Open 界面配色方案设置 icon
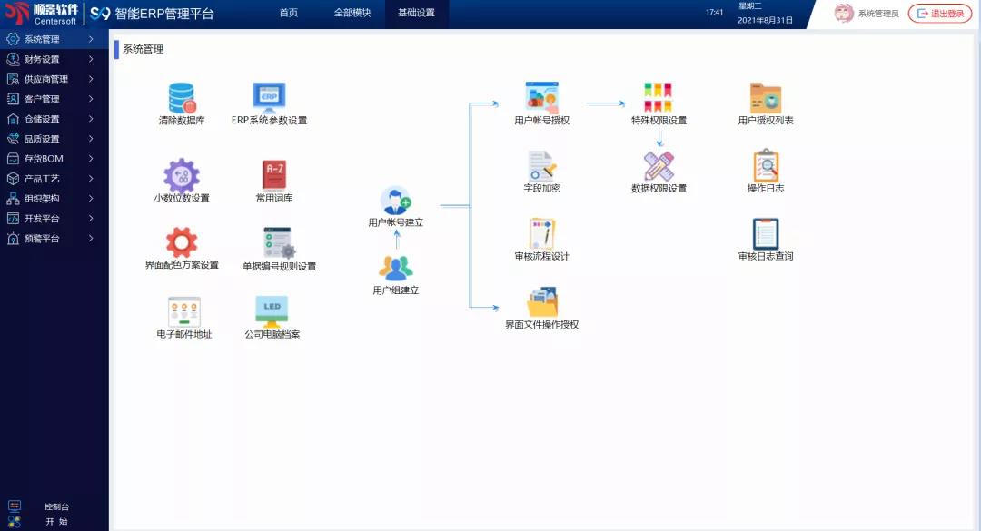This screenshot has height=531, width=981. [x=182, y=242]
